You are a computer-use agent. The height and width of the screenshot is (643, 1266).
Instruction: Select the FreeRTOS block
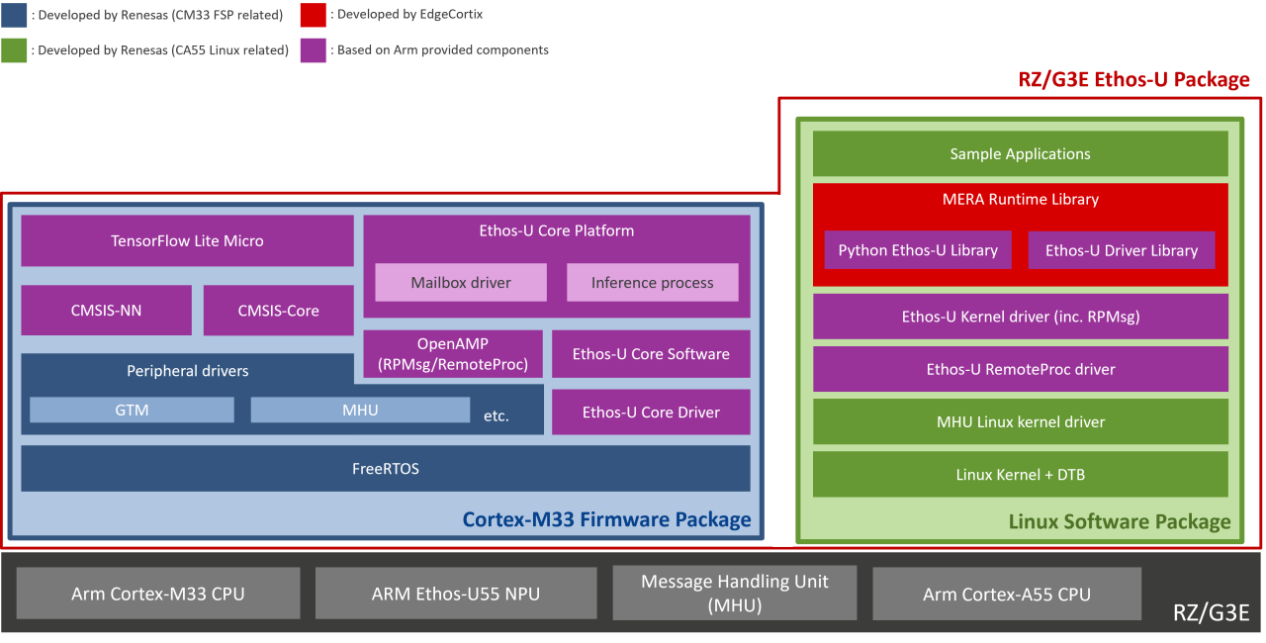(x=386, y=468)
